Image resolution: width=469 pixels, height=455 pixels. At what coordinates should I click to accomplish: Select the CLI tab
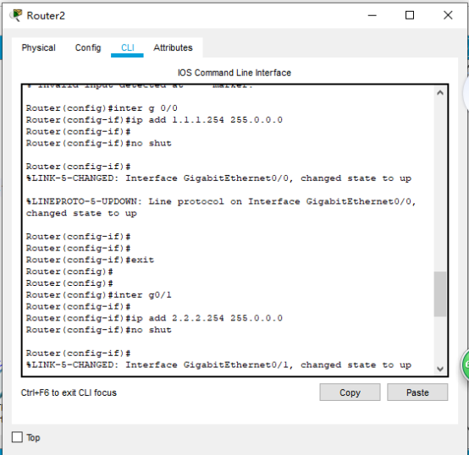click(128, 48)
